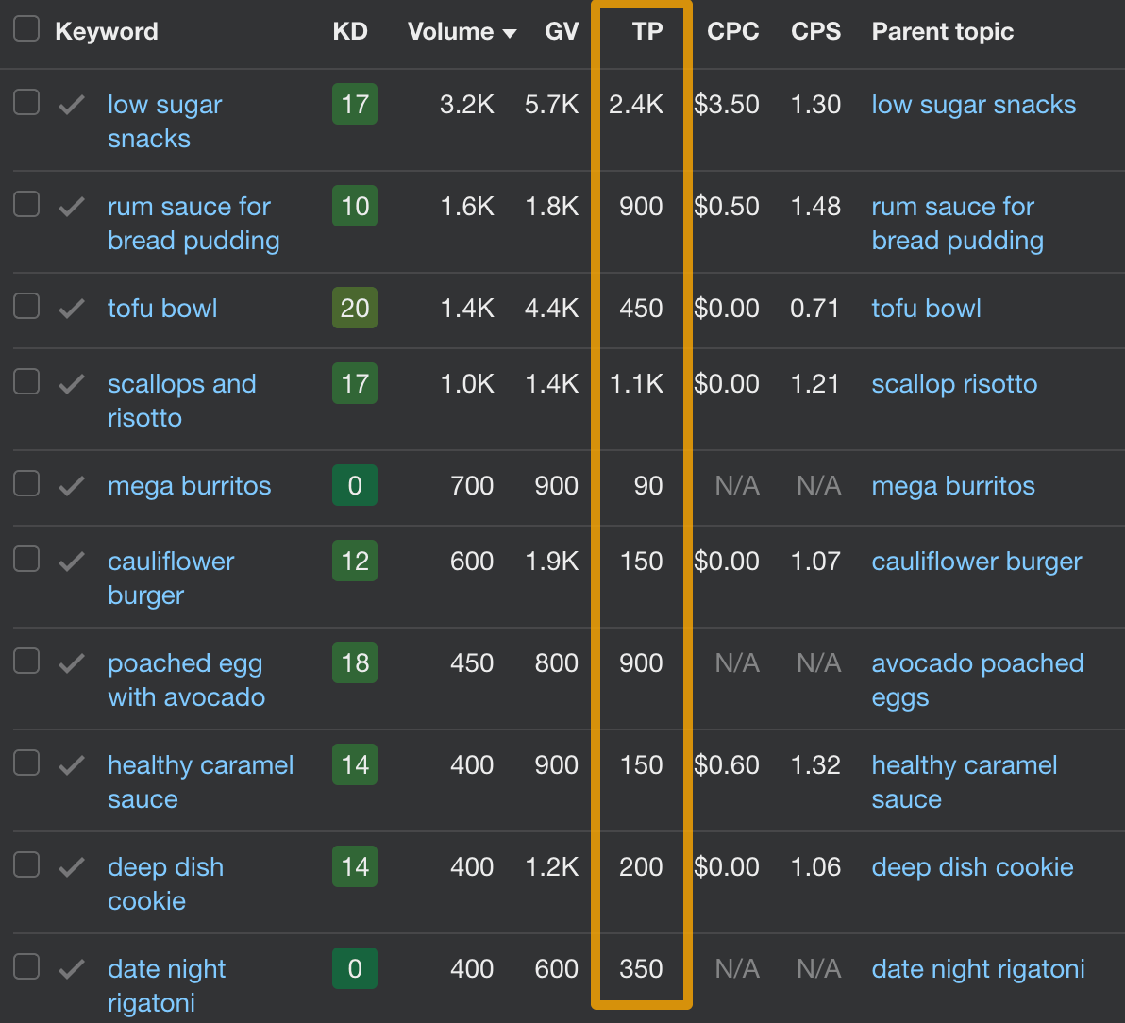
Task: Click the checkmark icon next to "tofu bowl"
Action: (x=71, y=309)
